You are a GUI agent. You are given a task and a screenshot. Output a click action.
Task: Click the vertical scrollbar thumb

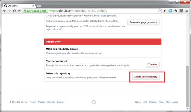tap(188, 86)
